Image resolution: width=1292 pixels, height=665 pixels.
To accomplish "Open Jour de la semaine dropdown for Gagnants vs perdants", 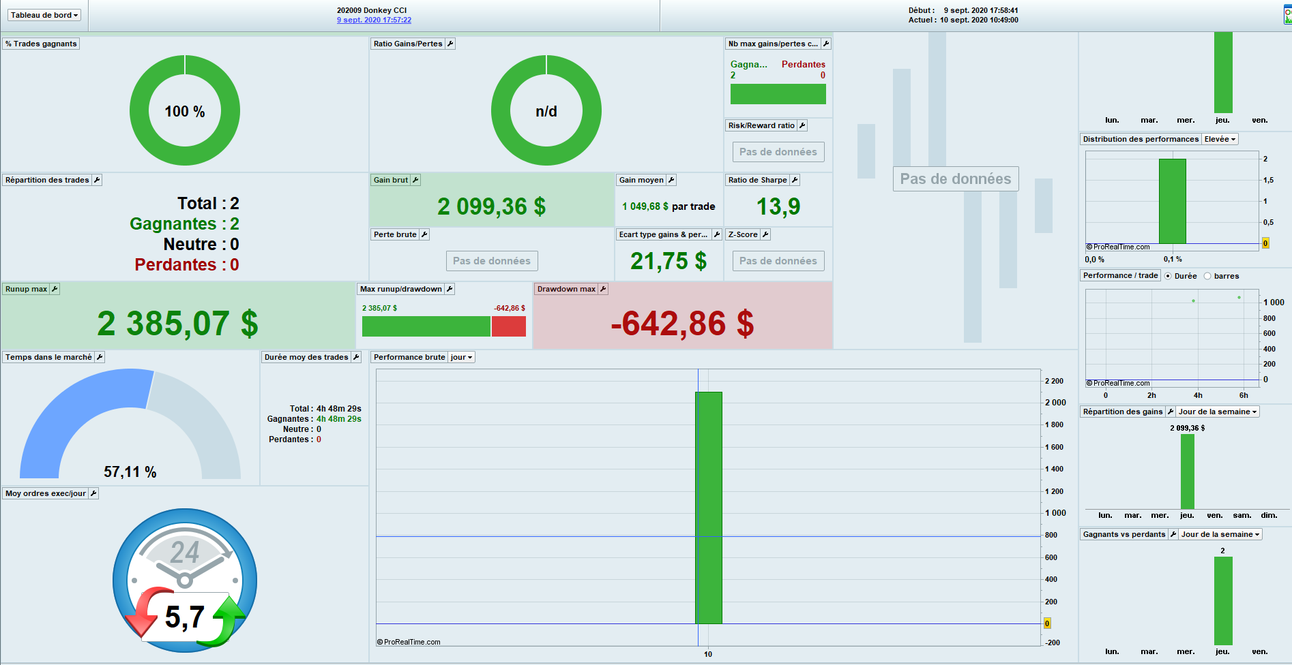I will 1220,534.
